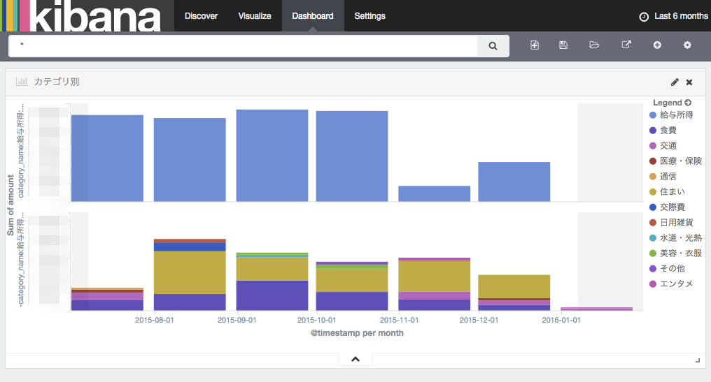Open the Settings tab
711x382 pixels.
click(369, 16)
